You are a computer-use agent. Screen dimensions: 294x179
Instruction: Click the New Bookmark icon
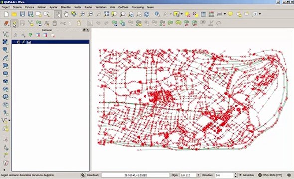tap(239, 14)
